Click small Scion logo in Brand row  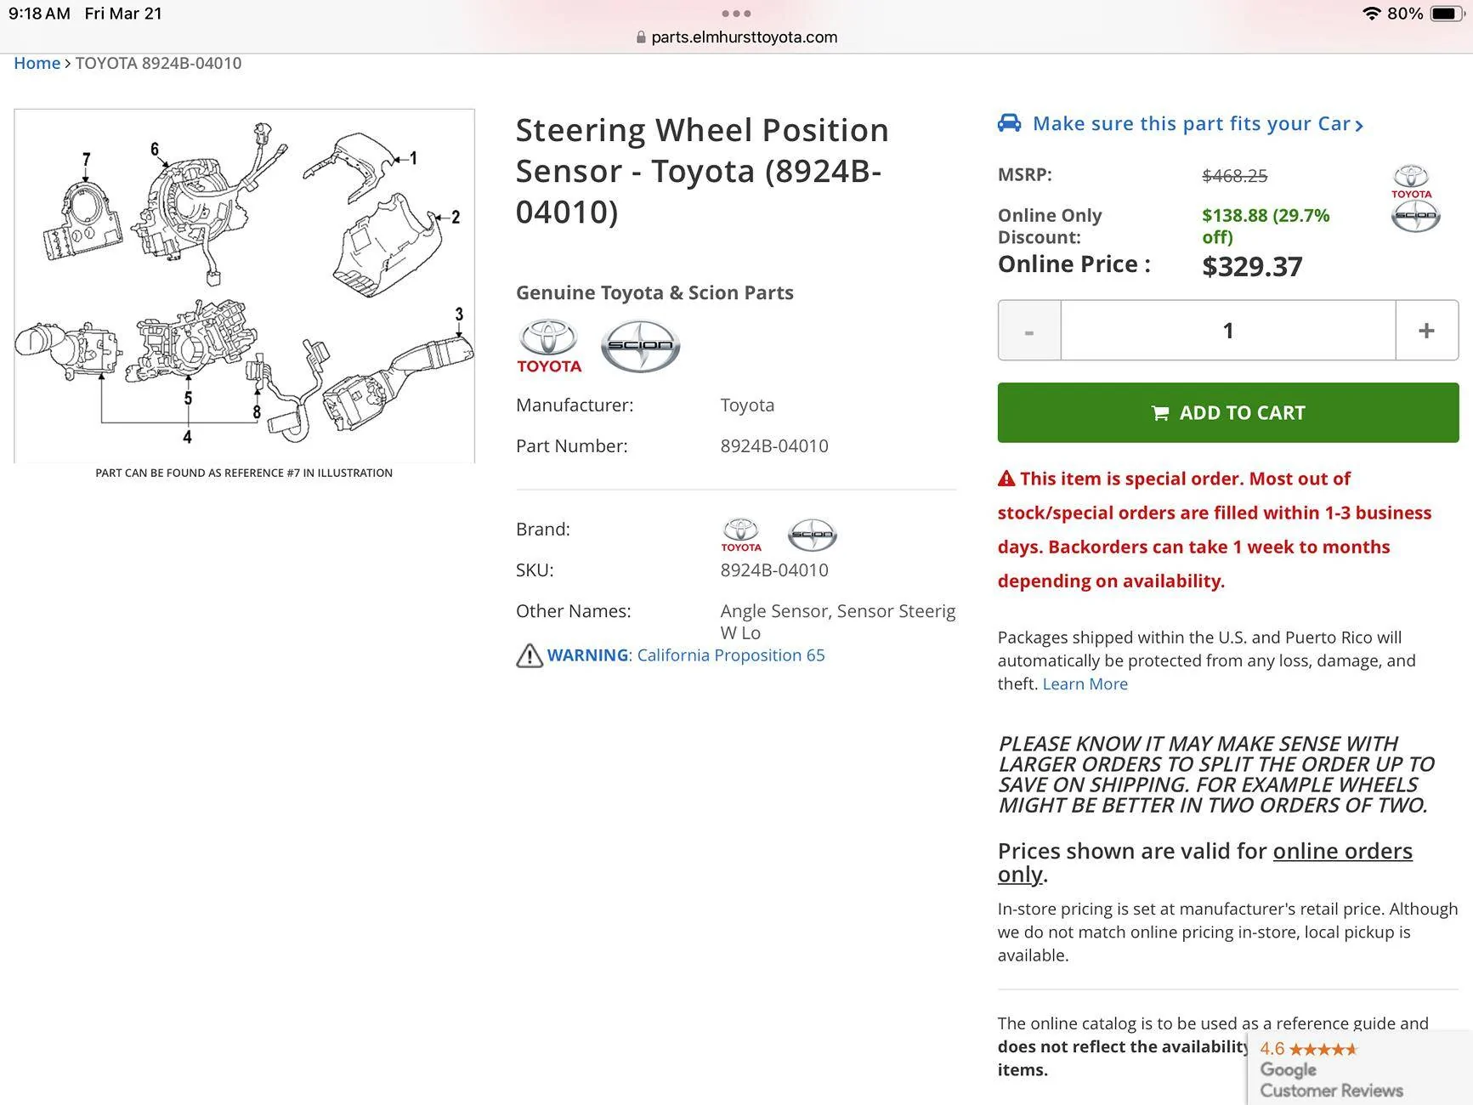812,535
